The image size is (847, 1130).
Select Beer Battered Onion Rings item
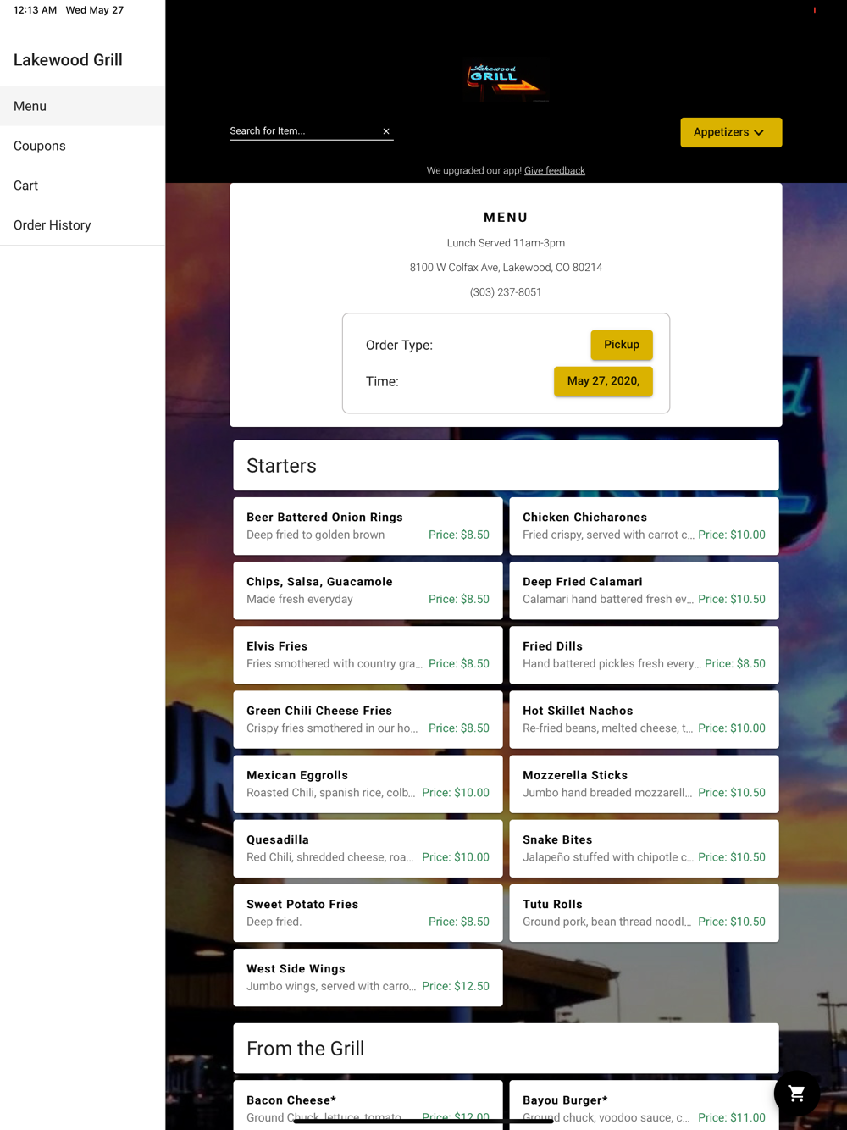[368, 526]
